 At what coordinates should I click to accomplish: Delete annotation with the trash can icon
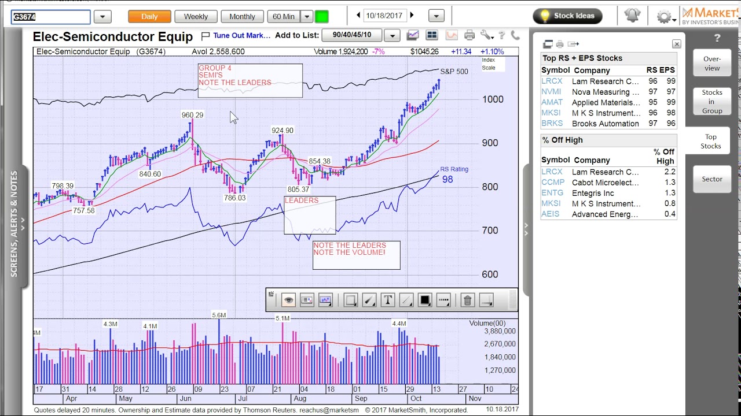(x=468, y=300)
